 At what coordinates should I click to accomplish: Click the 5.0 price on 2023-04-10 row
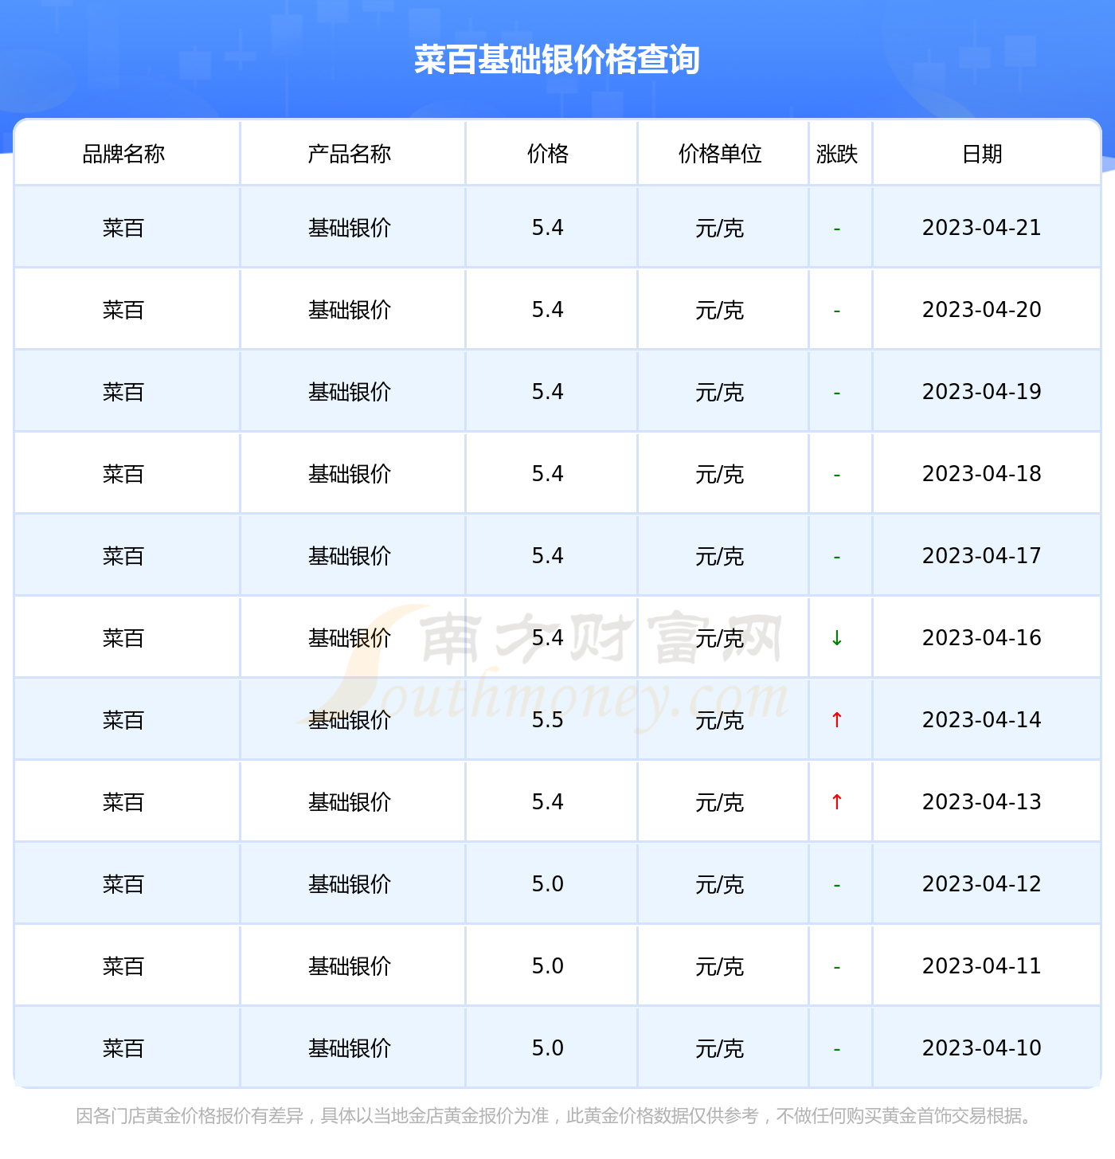pos(548,1048)
